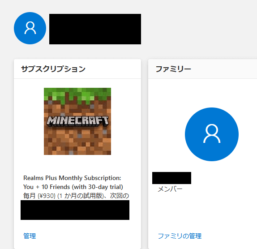Click the サブスクリプション card header

77,69
